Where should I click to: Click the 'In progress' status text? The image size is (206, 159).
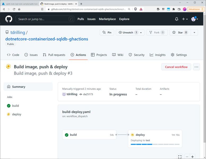(118, 94)
